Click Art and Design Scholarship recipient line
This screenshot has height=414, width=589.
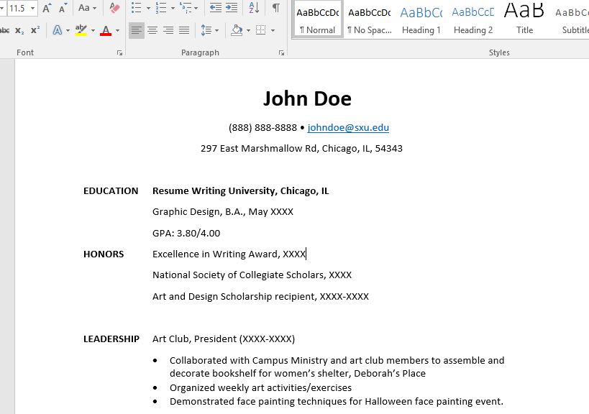pyautogui.click(x=260, y=297)
